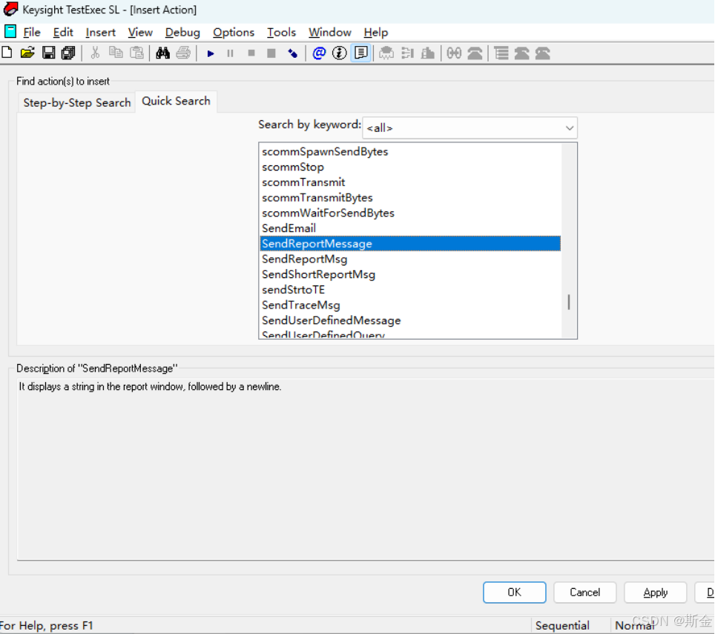Click the highlighted report note icon

pos(360,53)
